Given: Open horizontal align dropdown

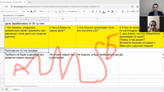Looking at the screenshot, I should tap(124, 11).
